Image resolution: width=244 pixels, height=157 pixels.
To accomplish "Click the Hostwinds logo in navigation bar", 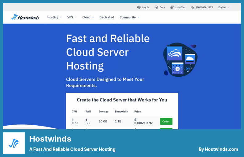I will click(25, 17).
